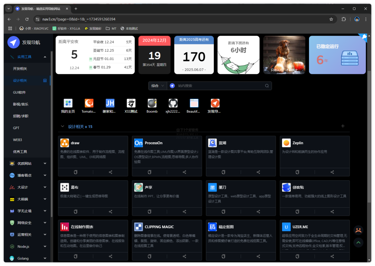Open the XSS测试 shortcut icon
The height and width of the screenshot is (266, 375).
click(131, 103)
